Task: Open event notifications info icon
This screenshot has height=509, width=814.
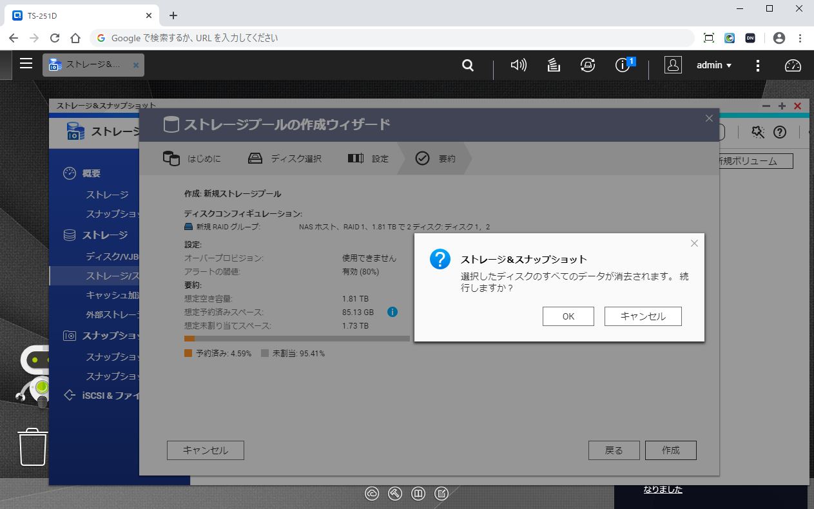Action: coord(623,65)
